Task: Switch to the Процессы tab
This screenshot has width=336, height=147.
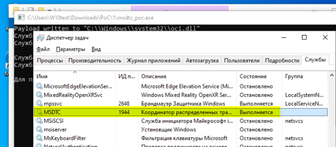Action: (50, 61)
